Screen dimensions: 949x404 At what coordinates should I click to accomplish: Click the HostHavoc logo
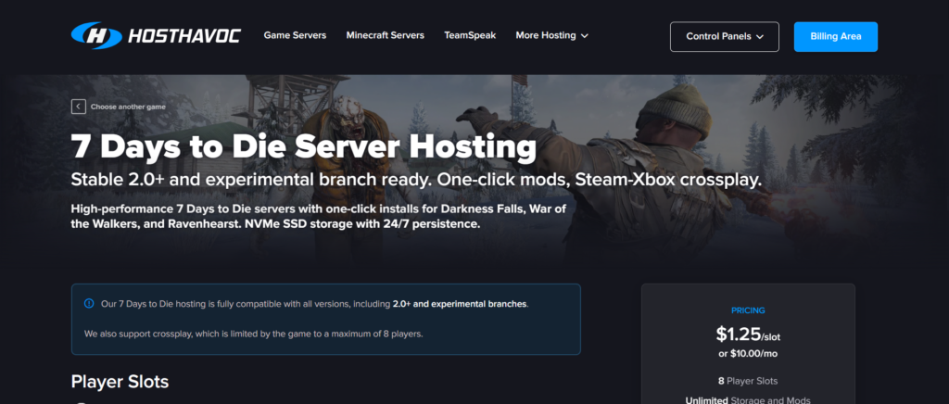[156, 36]
